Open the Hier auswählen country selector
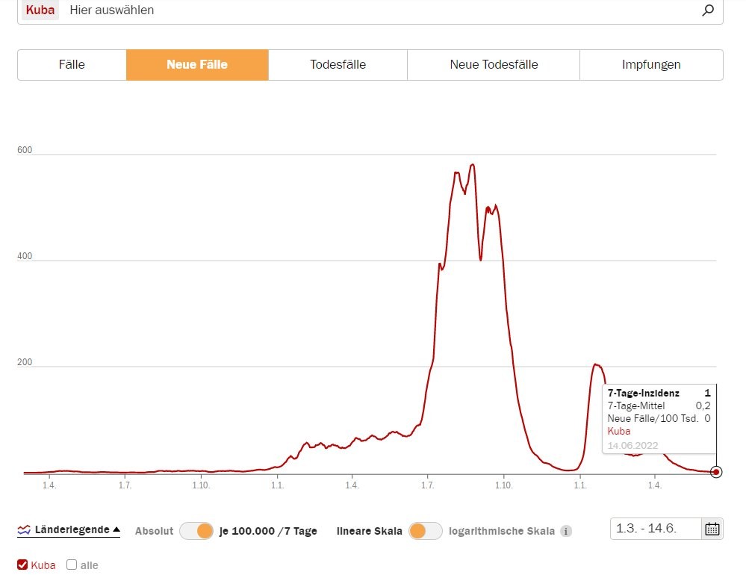Viewport: 746px width, 575px height. coord(373,10)
